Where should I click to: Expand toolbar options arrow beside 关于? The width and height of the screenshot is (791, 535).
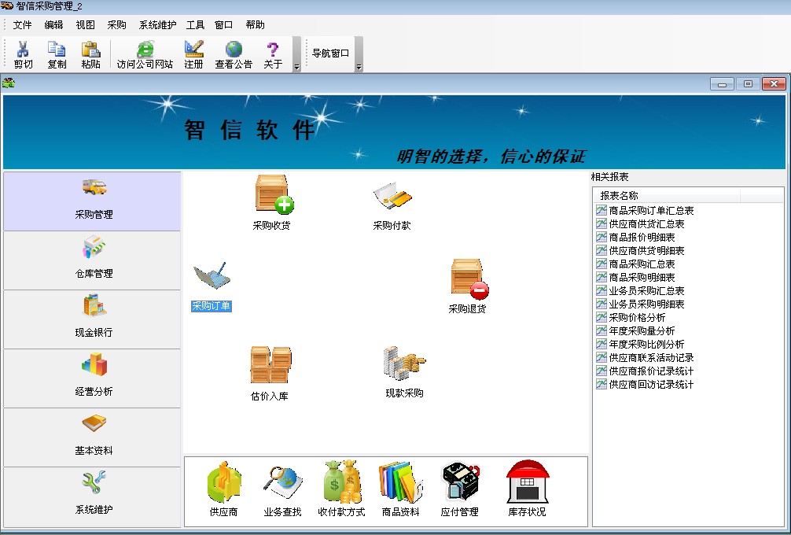pyautogui.click(x=296, y=68)
